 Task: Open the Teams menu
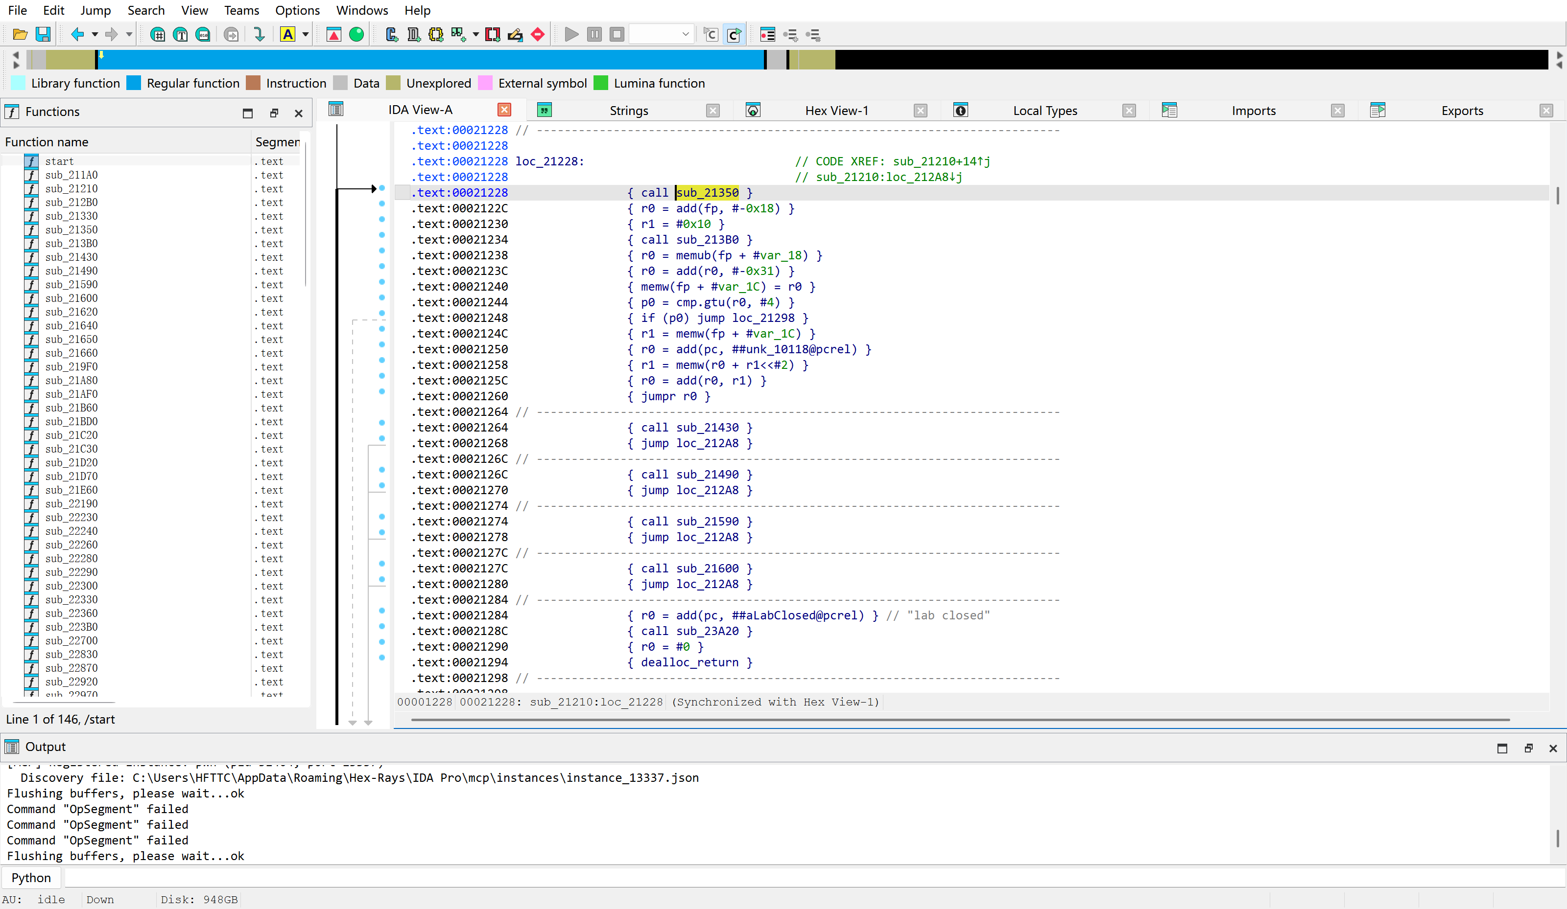coord(241,11)
